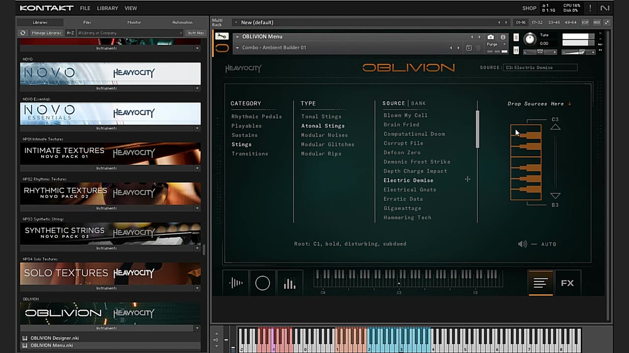Viewport: 629px width, 353px height.
Task: Click the Native Instruments logo icon
Action: (605, 8)
